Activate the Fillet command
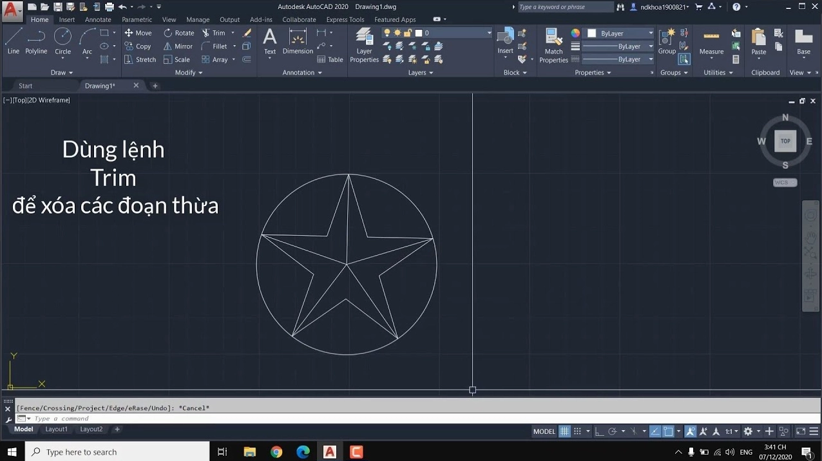The width and height of the screenshot is (822, 461). click(214, 46)
